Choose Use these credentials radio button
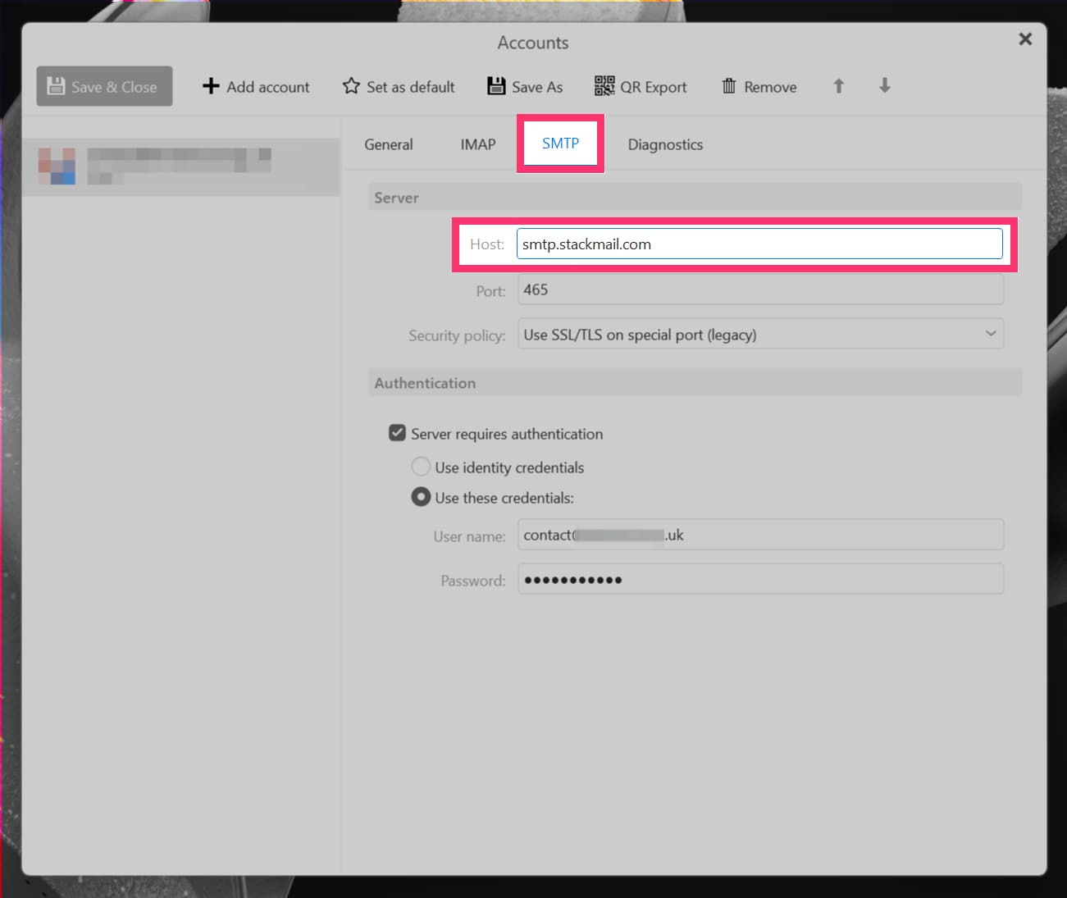 click(421, 497)
